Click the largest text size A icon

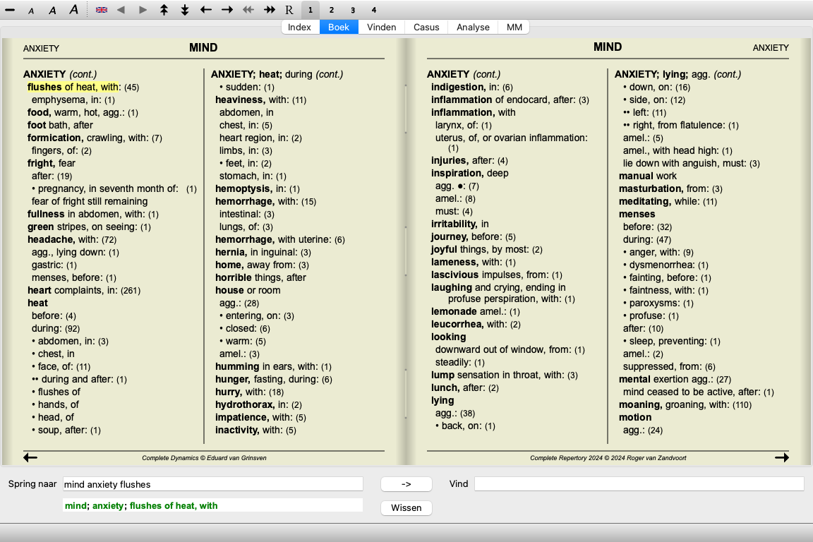pyautogui.click(x=74, y=10)
